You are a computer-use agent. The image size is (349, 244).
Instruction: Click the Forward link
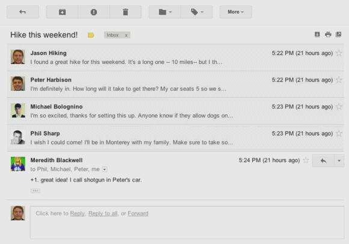click(x=138, y=213)
